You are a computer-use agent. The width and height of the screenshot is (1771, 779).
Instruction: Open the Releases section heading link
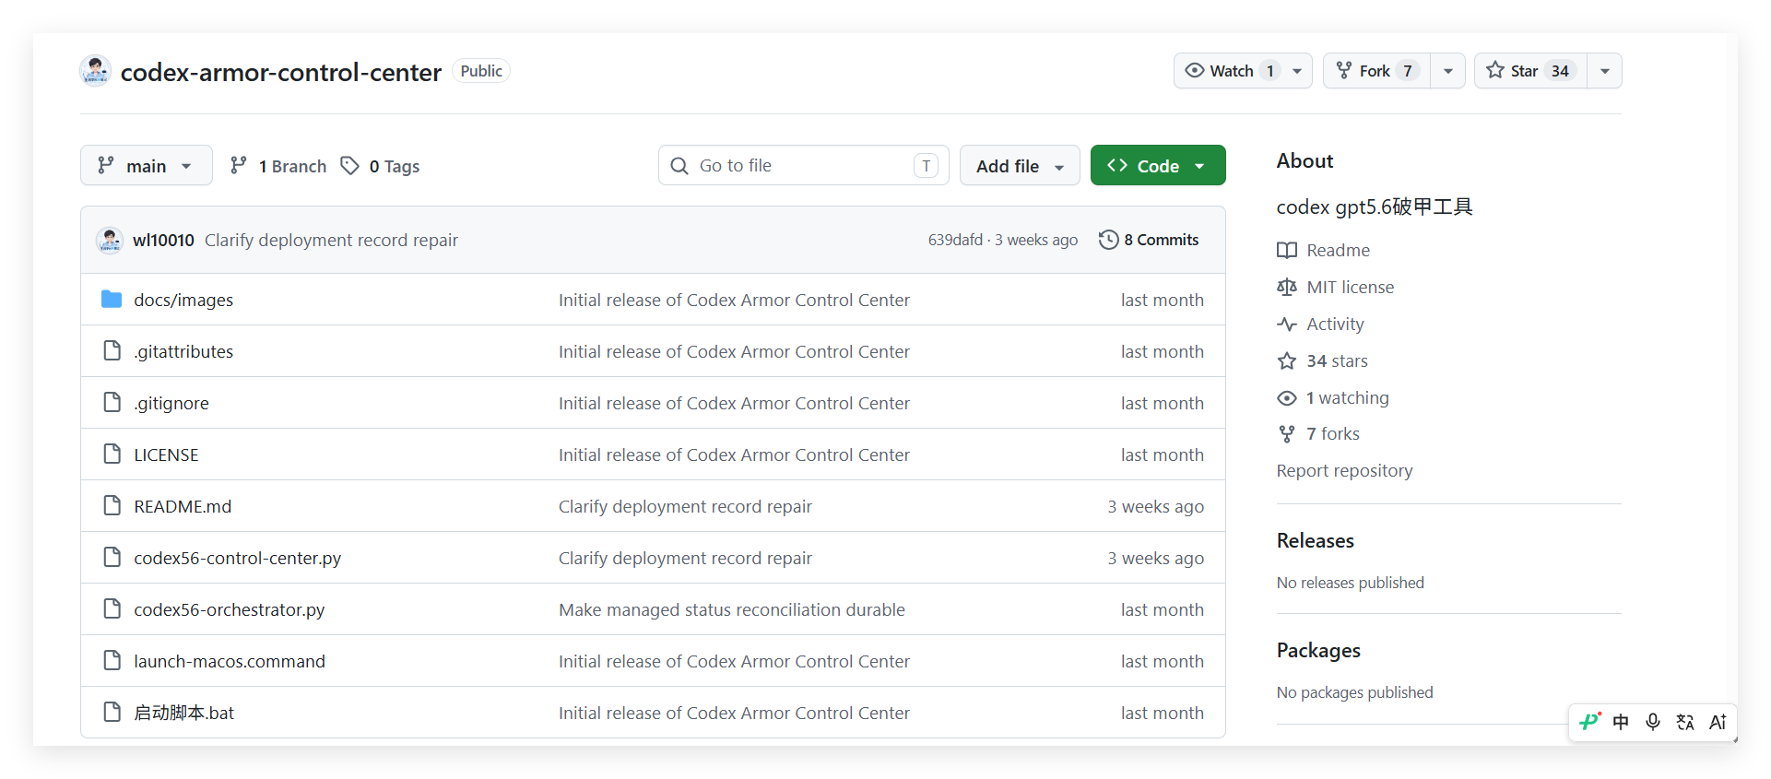coord(1316,540)
